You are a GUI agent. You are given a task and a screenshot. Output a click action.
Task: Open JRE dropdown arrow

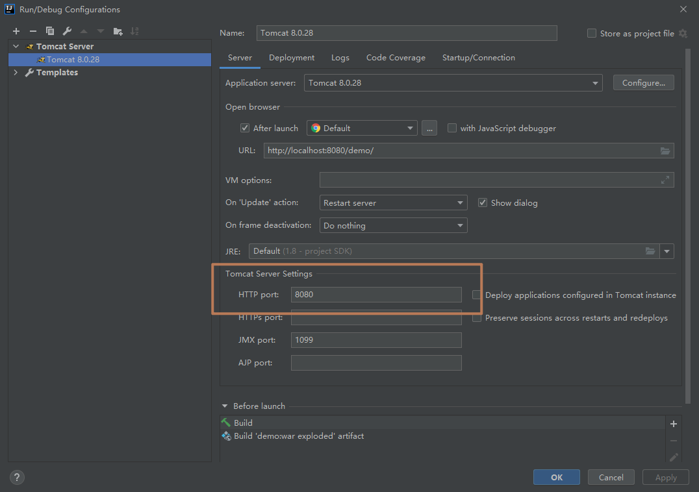[667, 251]
